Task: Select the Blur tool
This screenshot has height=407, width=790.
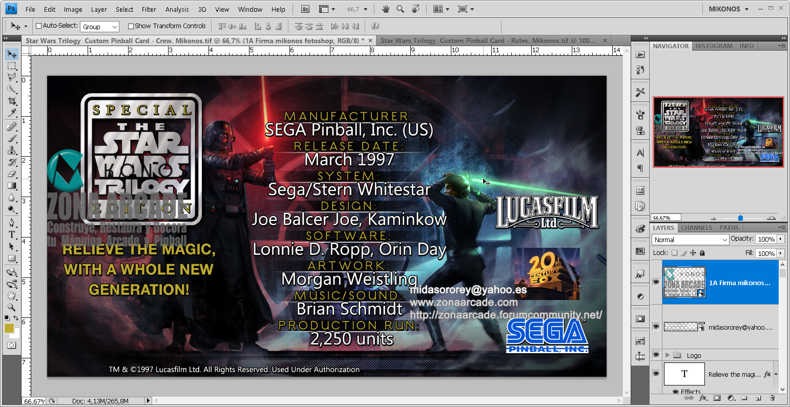Action: click(x=12, y=197)
